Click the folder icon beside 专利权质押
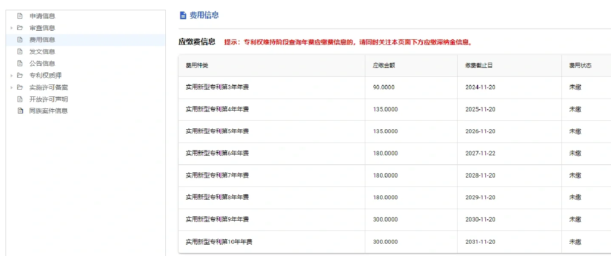 point(20,76)
